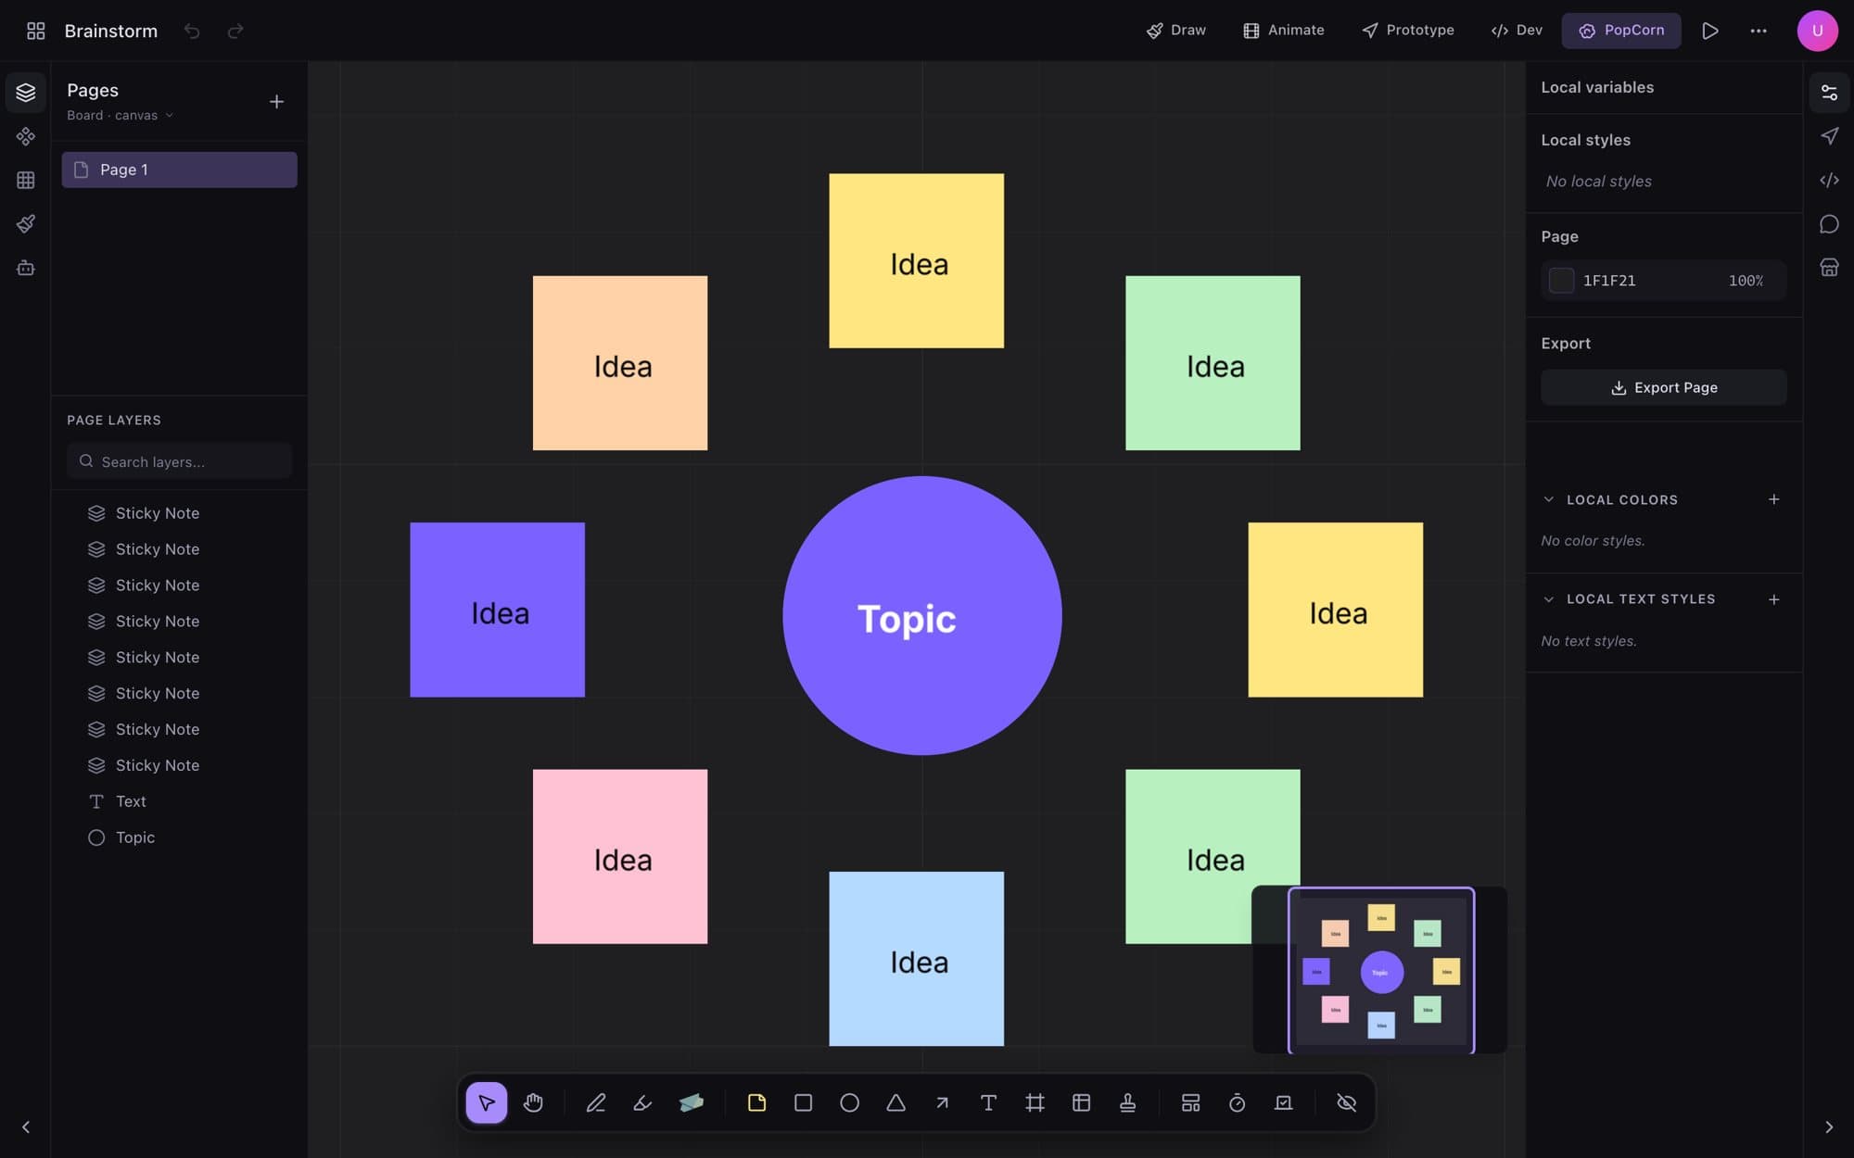Select the Ellipse shape tool
Image resolution: width=1854 pixels, height=1158 pixels.
pos(850,1102)
